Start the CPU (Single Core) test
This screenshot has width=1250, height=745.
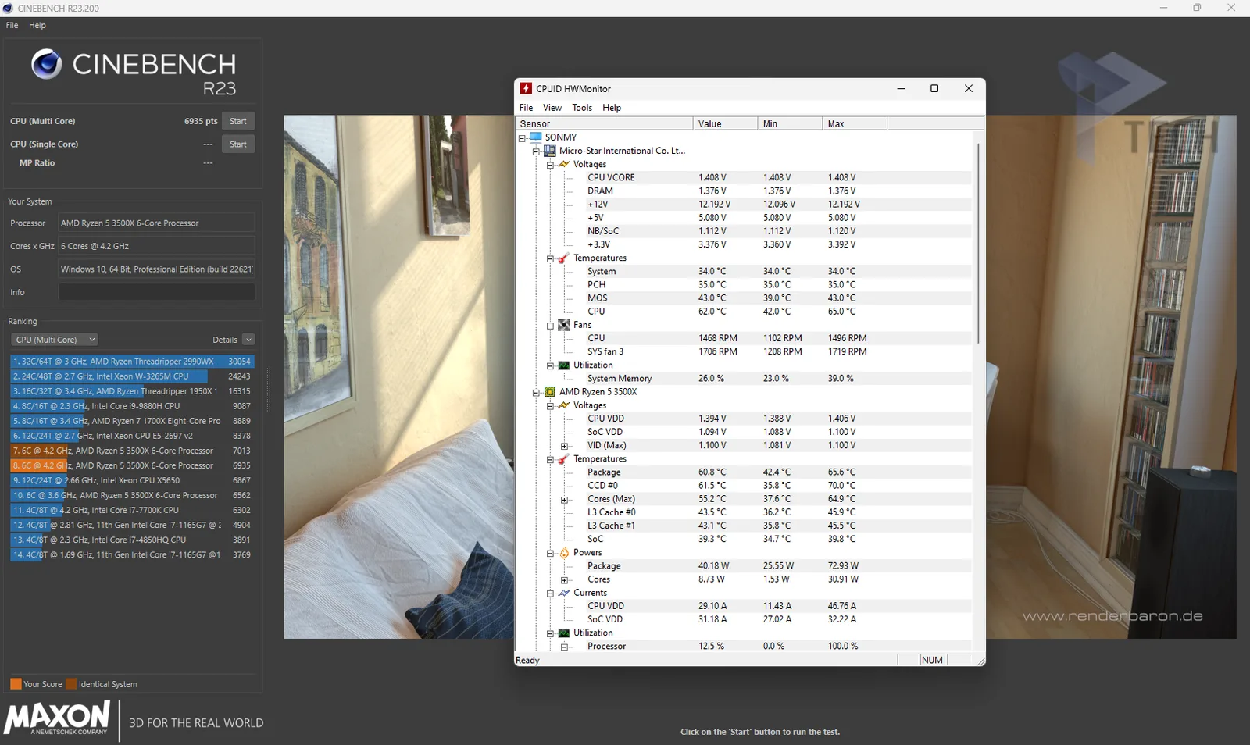coord(238,144)
